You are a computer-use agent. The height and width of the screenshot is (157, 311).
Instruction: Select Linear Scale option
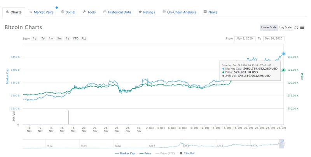pyautogui.click(x=269, y=28)
